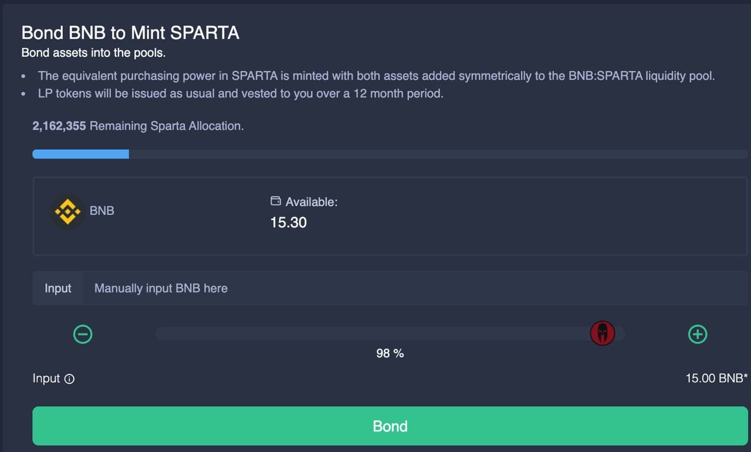The width and height of the screenshot is (751, 452).
Task: Click the bottom 'Input' summary label
Action: [46, 379]
